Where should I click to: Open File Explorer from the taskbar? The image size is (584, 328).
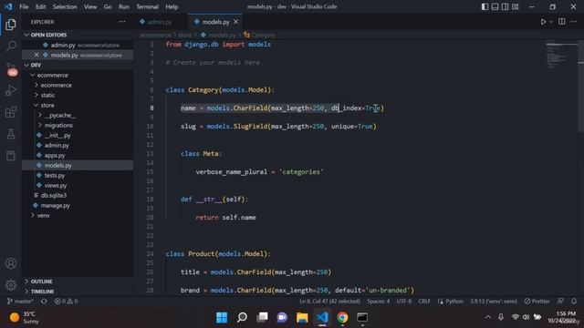[302, 317]
